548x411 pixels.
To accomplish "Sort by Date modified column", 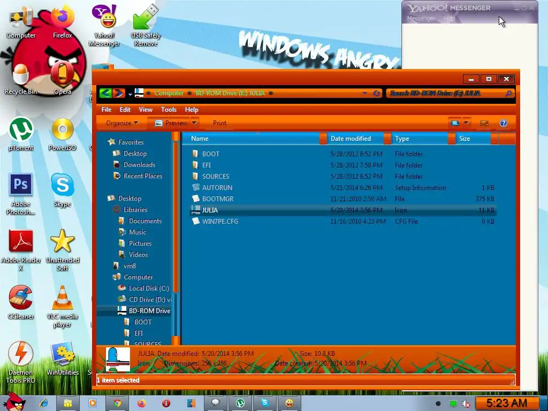I will click(x=355, y=139).
